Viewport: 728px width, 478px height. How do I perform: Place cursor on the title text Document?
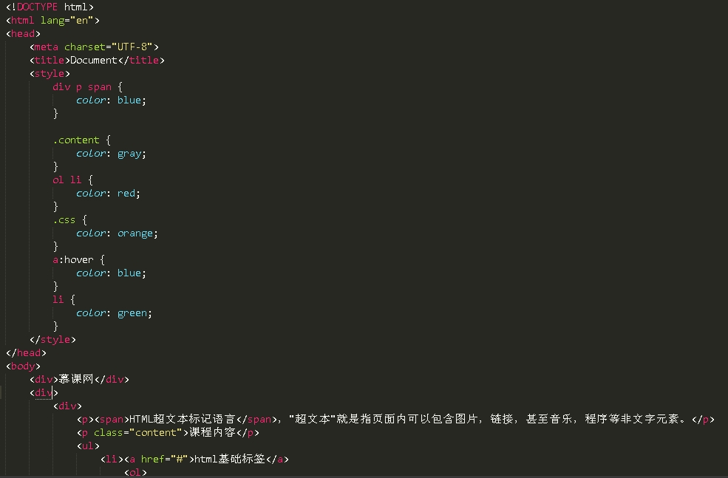[92, 60]
